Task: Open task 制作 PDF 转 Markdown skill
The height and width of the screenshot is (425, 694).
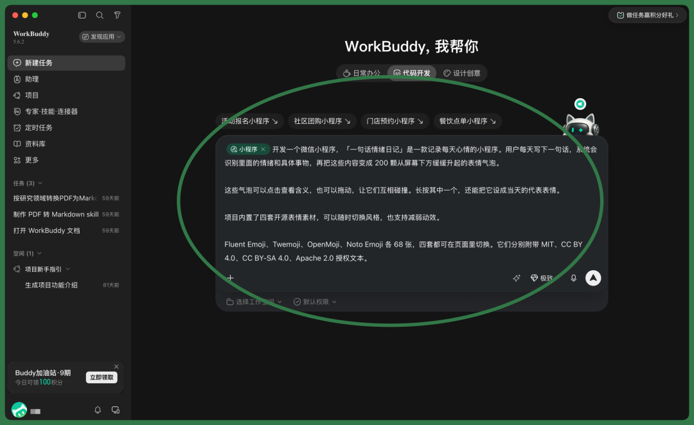Action: 66,214
